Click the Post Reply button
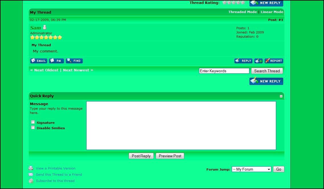324x189 pixels. 141,156
